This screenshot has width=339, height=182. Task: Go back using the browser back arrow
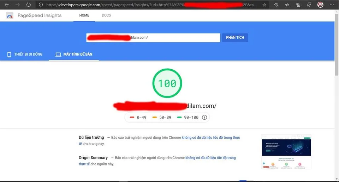coord(6,5)
